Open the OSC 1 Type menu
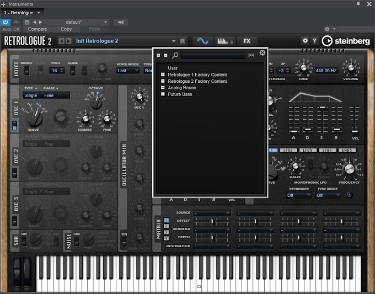The width and height of the screenshot is (375, 294). [x=31, y=88]
